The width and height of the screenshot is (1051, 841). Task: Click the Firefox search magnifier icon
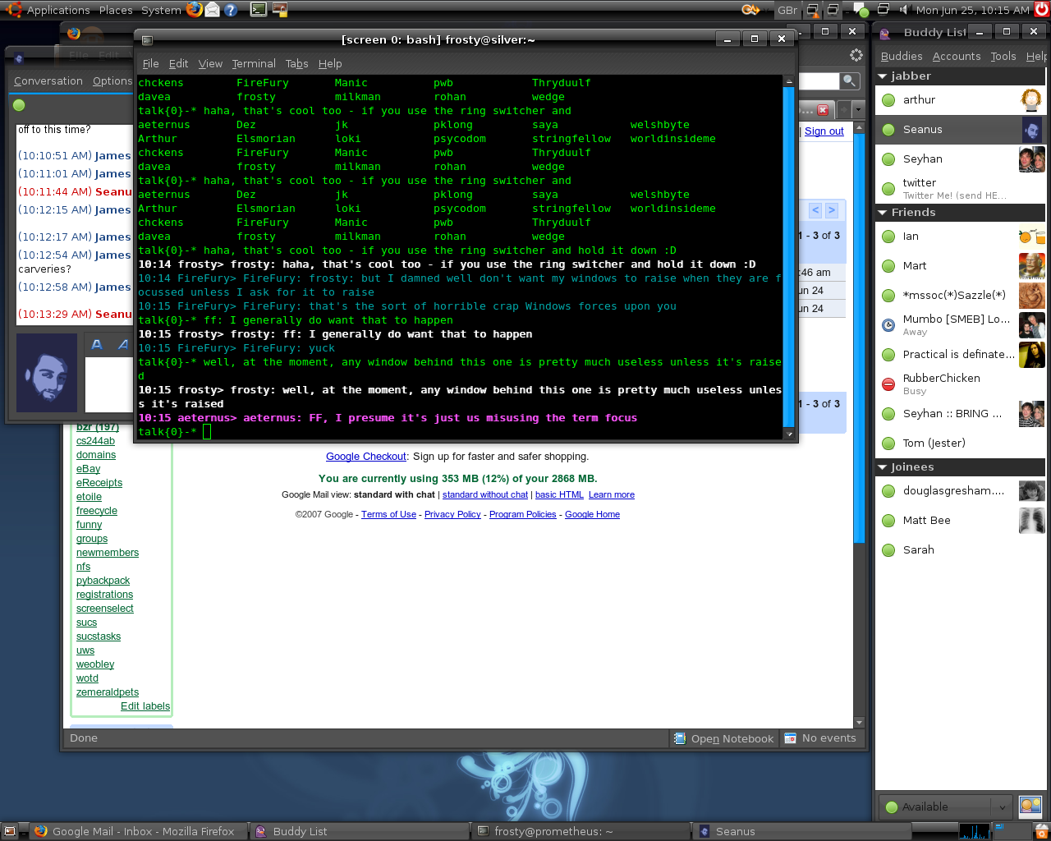point(849,80)
